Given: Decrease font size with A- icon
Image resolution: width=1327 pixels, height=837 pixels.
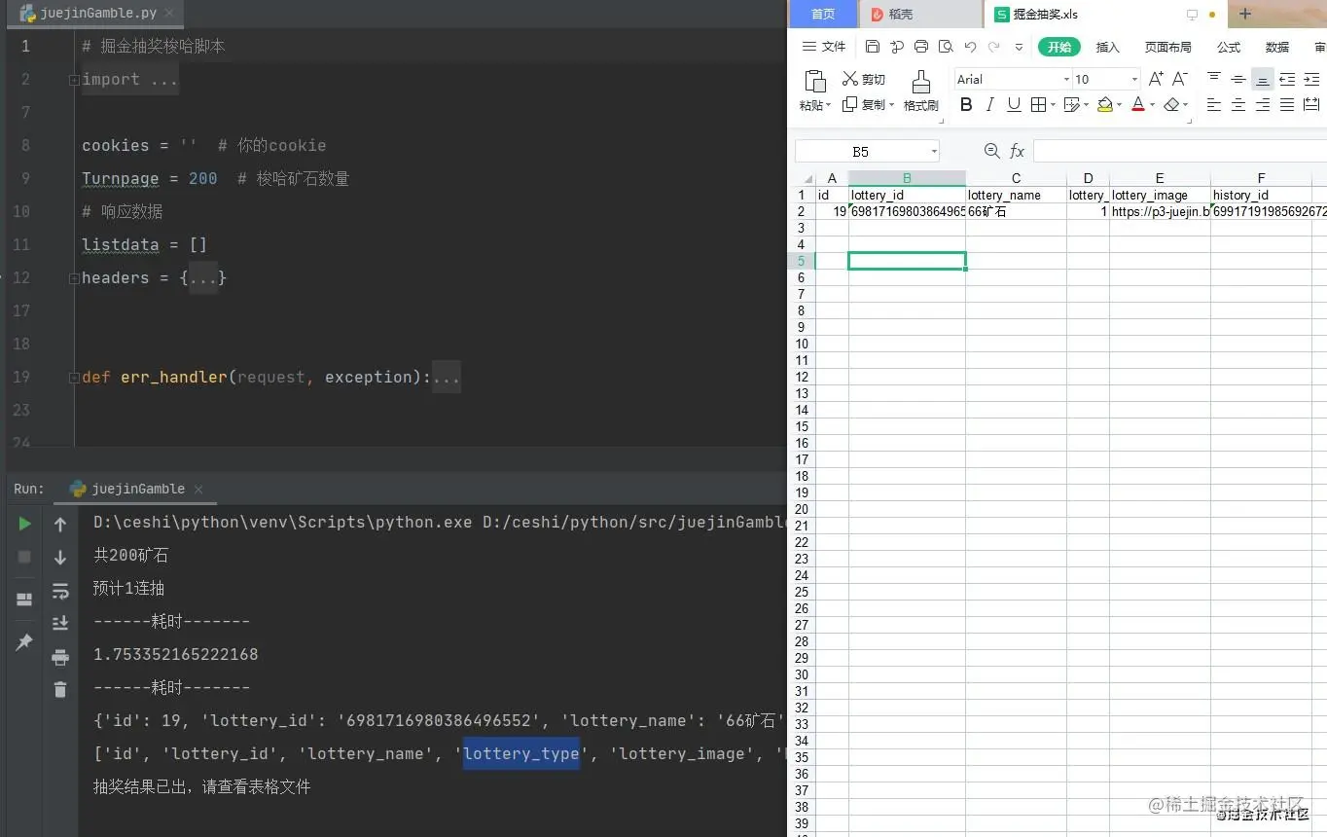Looking at the screenshot, I should point(1180,79).
